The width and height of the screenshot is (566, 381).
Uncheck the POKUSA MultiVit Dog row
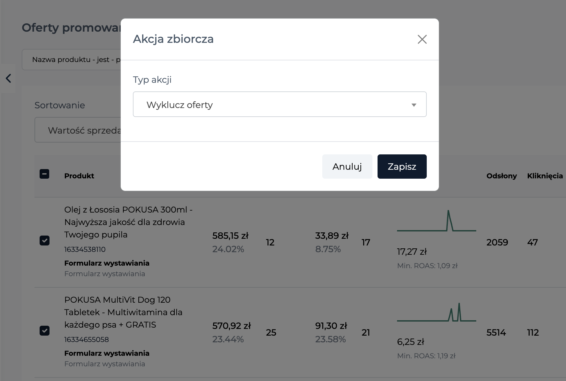coord(44,330)
